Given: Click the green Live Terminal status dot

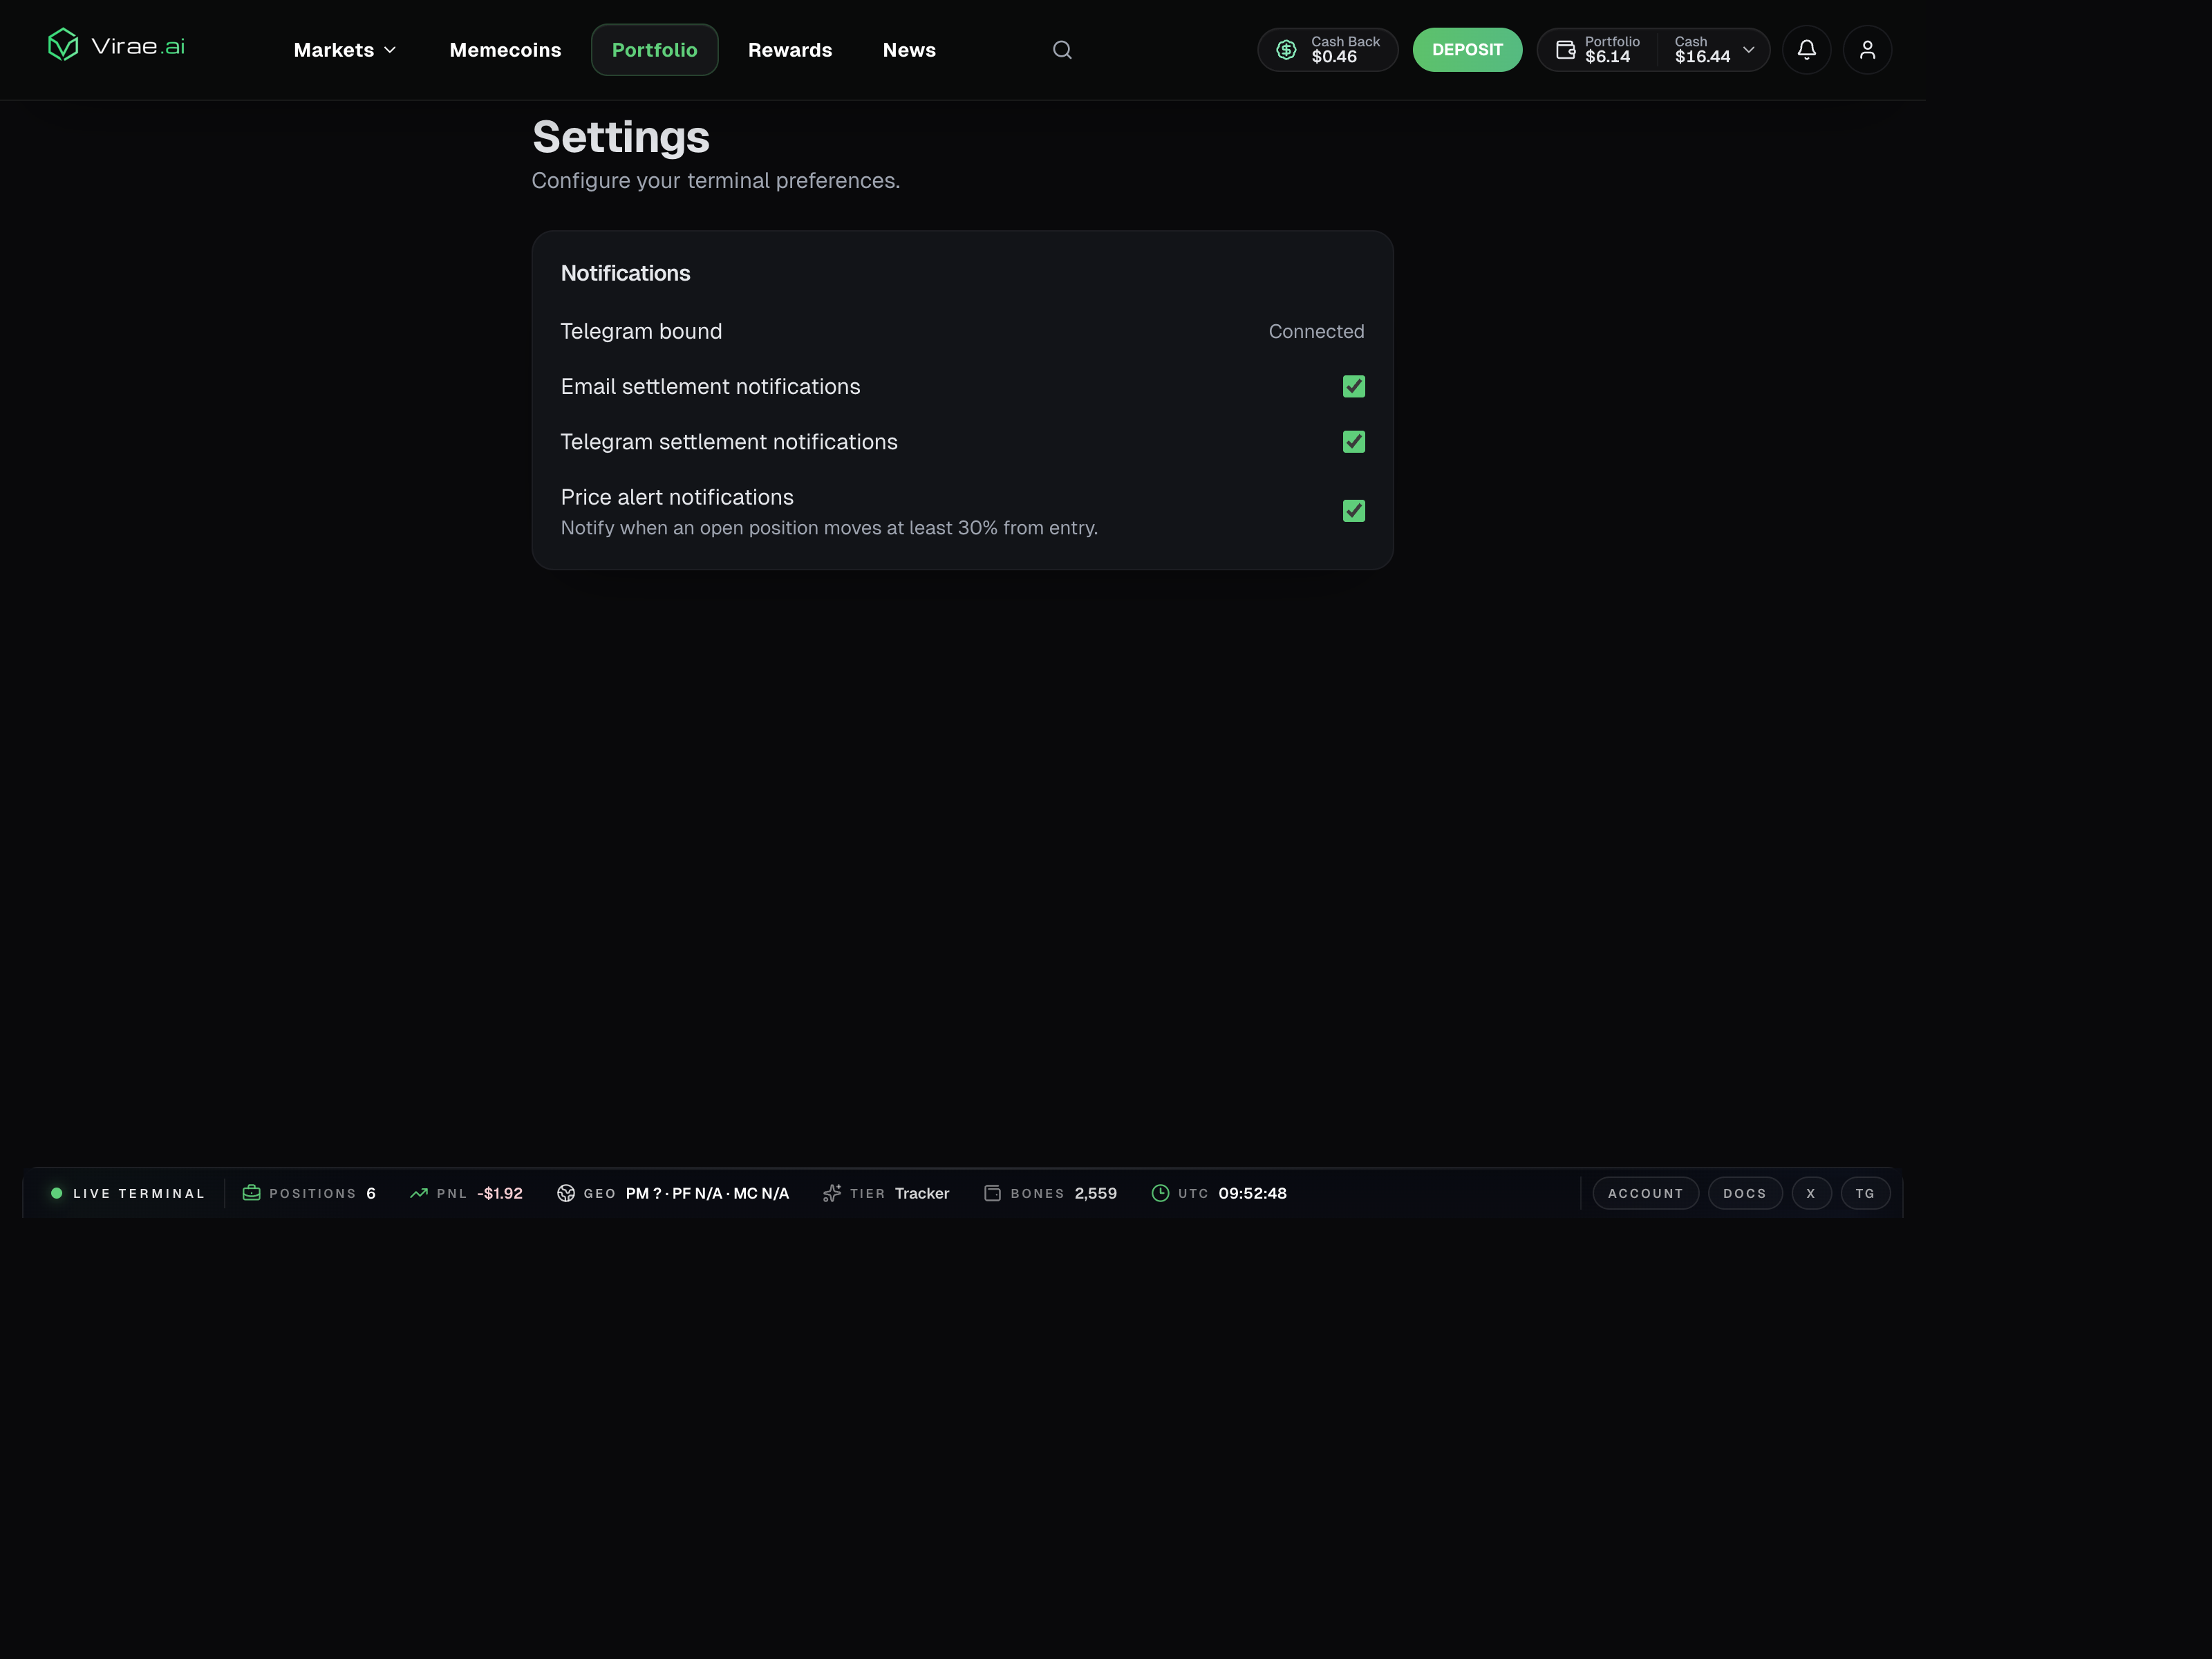Looking at the screenshot, I should (x=57, y=1193).
